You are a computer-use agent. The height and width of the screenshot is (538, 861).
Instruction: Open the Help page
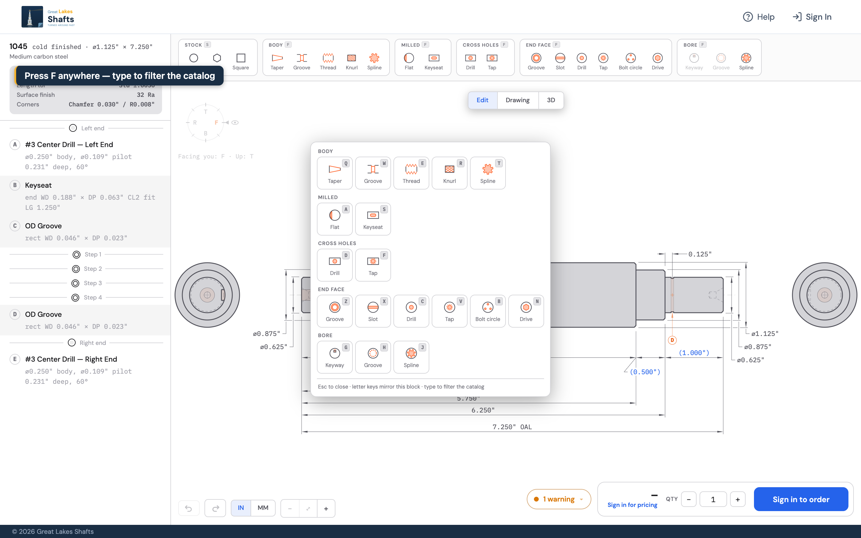click(758, 17)
